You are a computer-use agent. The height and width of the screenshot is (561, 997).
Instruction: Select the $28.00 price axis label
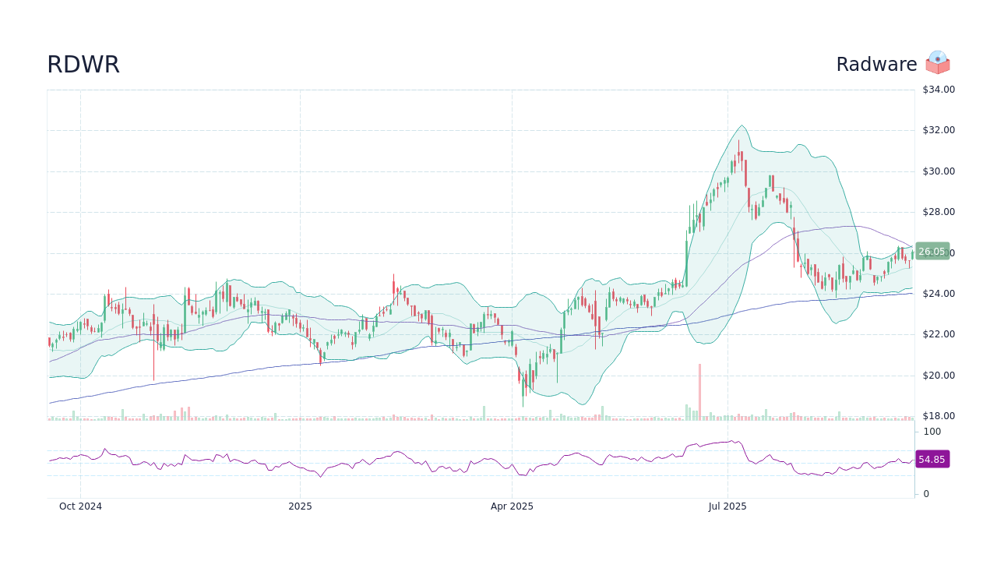tap(939, 212)
